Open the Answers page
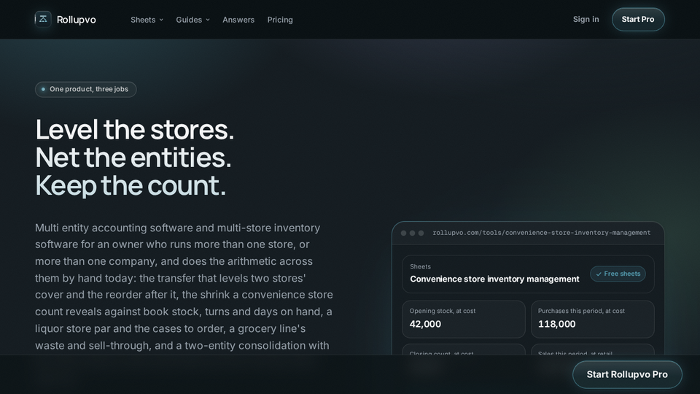This screenshot has height=394, width=700. (238, 20)
